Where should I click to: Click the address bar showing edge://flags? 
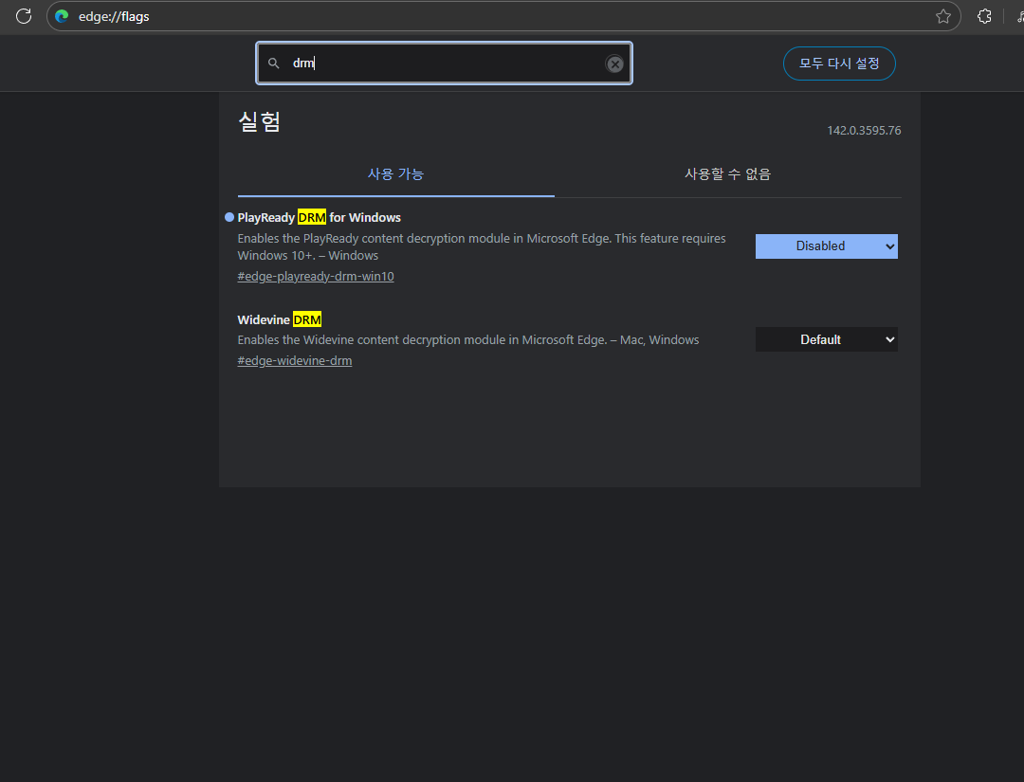[503, 16]
